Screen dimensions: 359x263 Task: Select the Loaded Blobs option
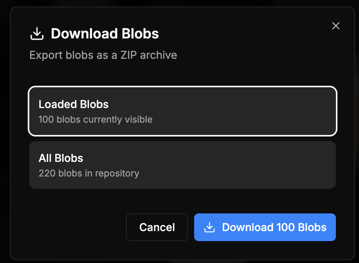183,111
